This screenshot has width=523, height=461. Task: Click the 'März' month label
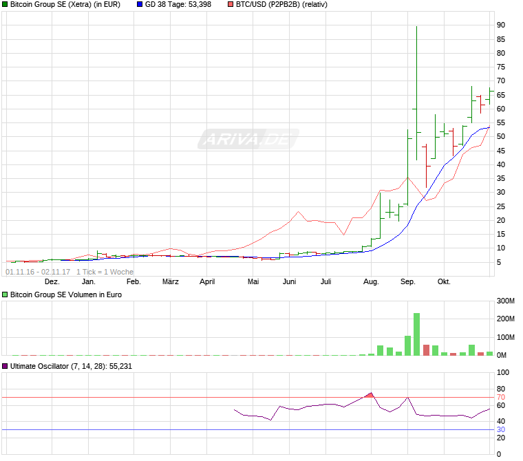pos(171,282)
